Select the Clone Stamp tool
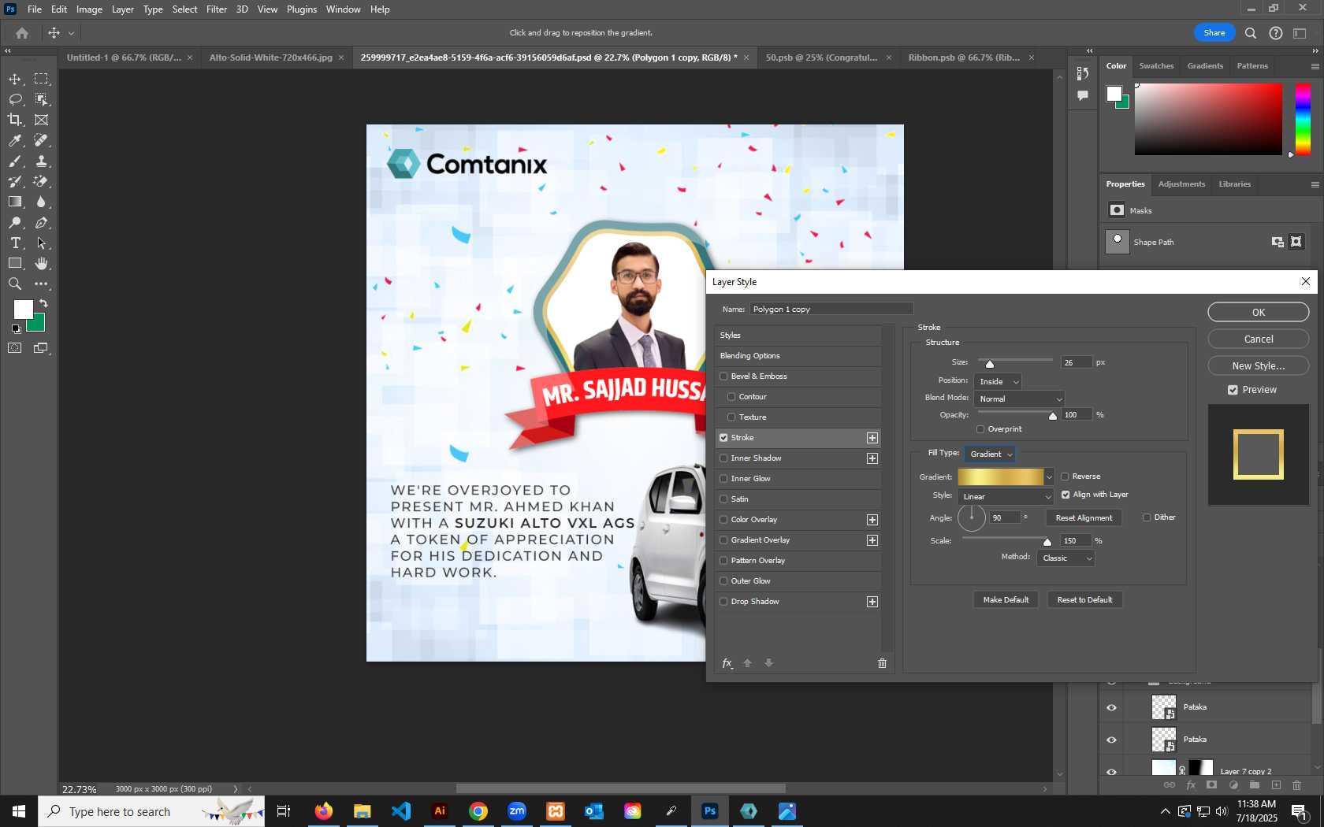This screenshot has width=1324, height=827. 41,161
